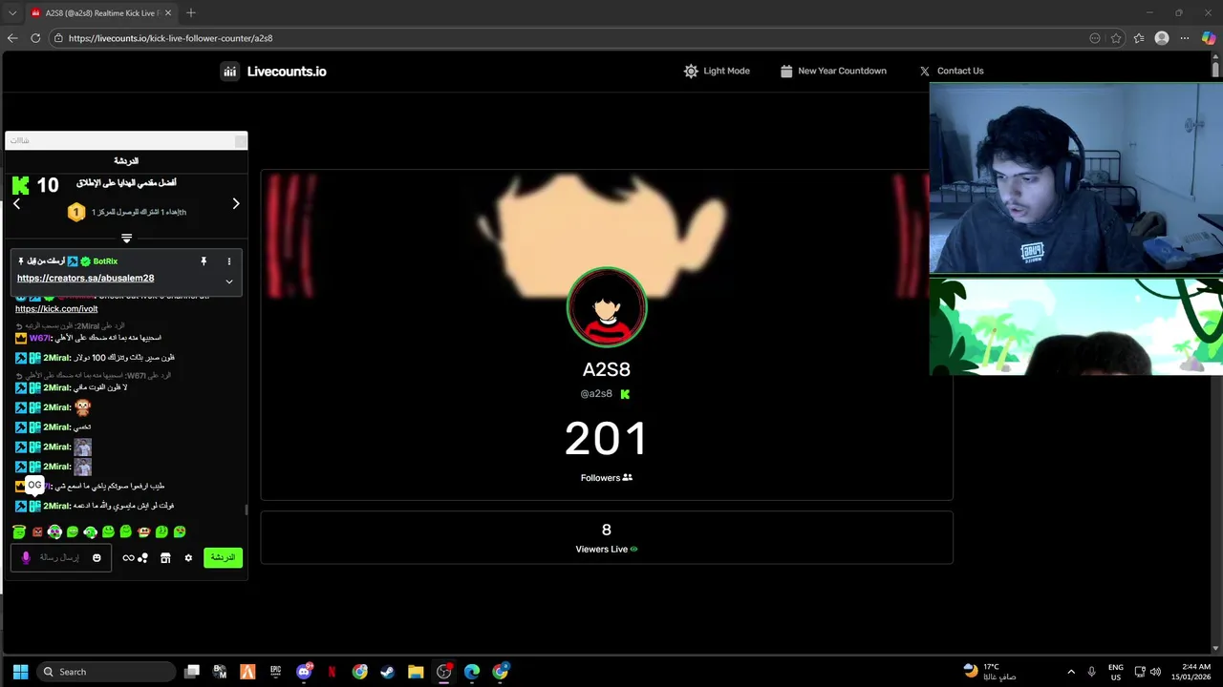Click the chat message input field
The width and height of the screenshot is (1223, 687).
60,557
